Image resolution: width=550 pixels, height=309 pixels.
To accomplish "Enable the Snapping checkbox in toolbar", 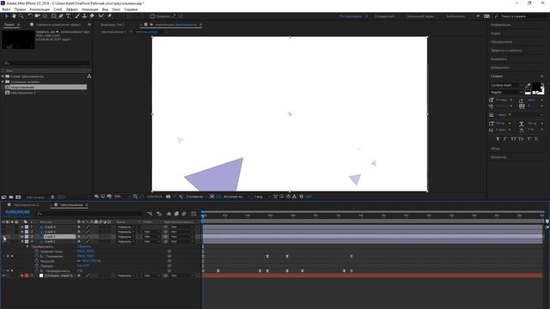I will (x=152, y=16).
